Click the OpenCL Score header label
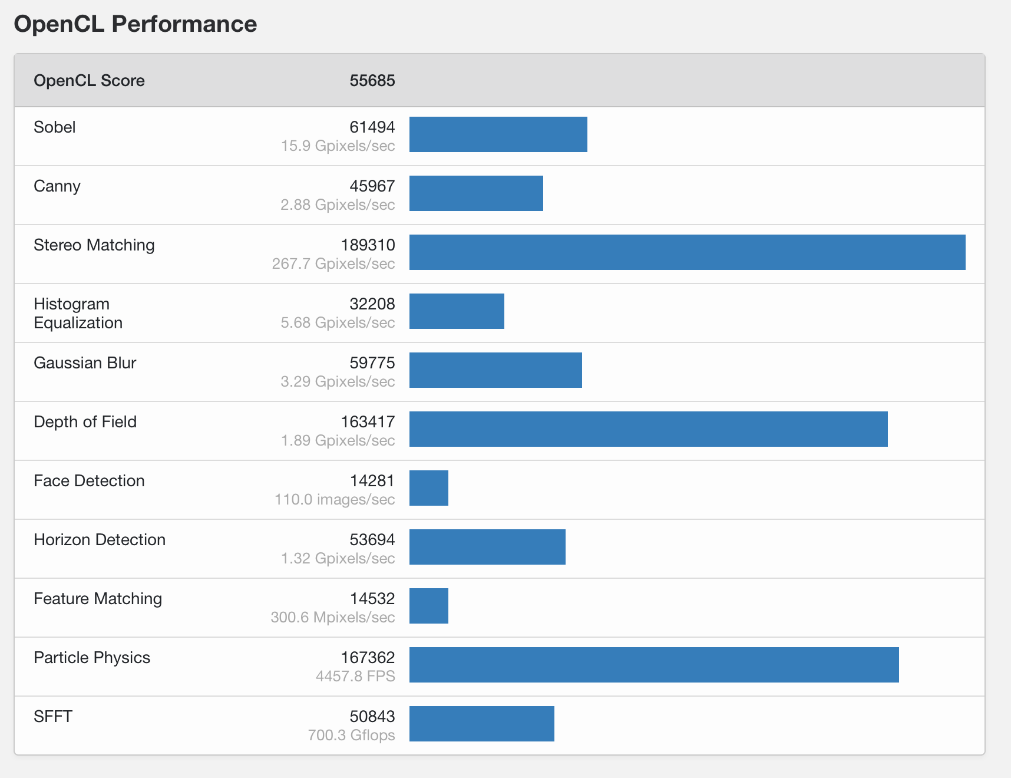 click(x=89, y=81)
